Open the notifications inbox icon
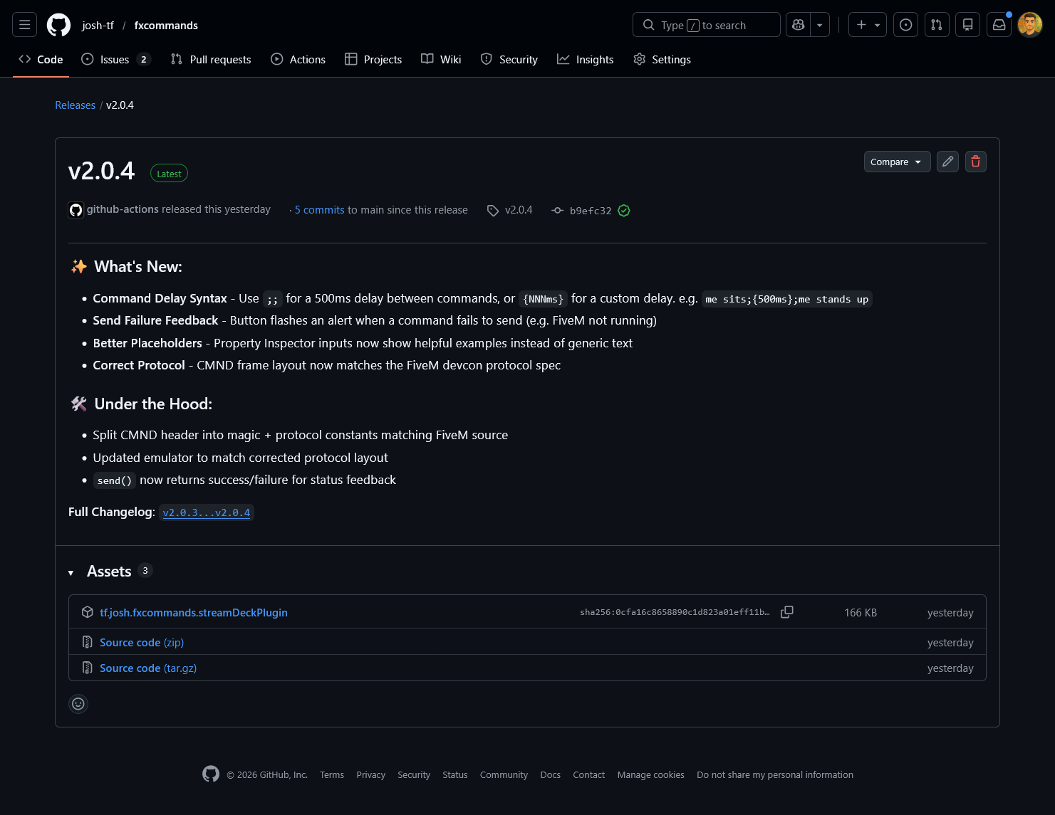The height and width of the screenshot is (815, 1055). (999, 24)
